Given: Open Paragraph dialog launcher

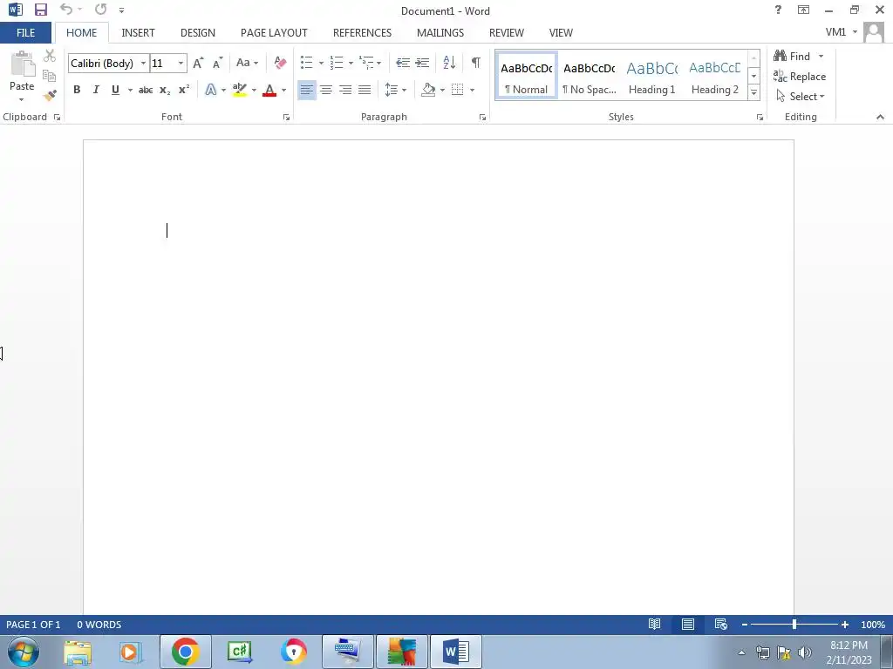Looking at the screenshot, I should point(482,118).
